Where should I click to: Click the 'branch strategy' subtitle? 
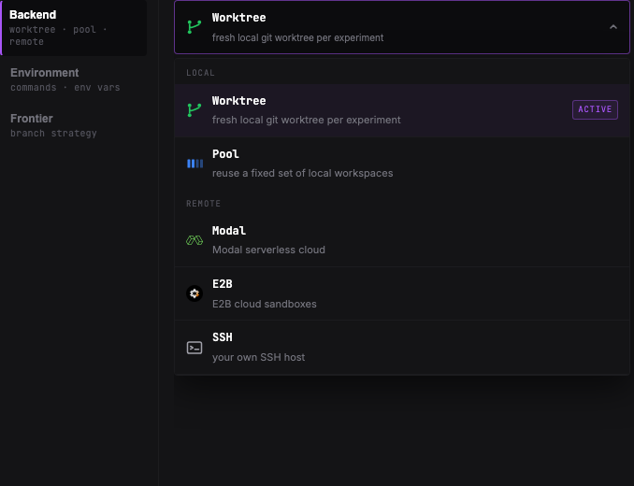coord(53,134)
